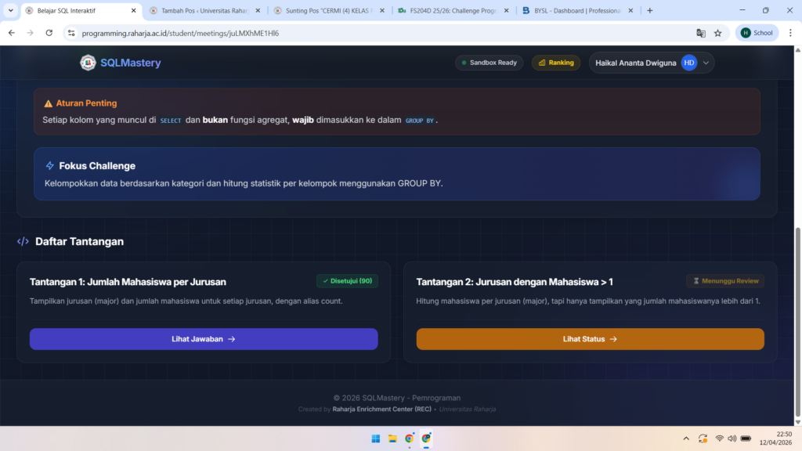Switch to the Tambah Pos browser tab
This screenshot has height=451, width=802.
(200, 11)
